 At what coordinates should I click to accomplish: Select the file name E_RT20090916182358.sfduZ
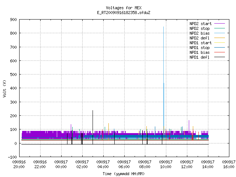pyautogui.click(x=124, y=13)
